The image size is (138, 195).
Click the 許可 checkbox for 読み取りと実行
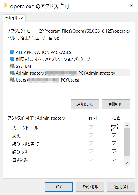pyautogui.click(x=91, y=144)
